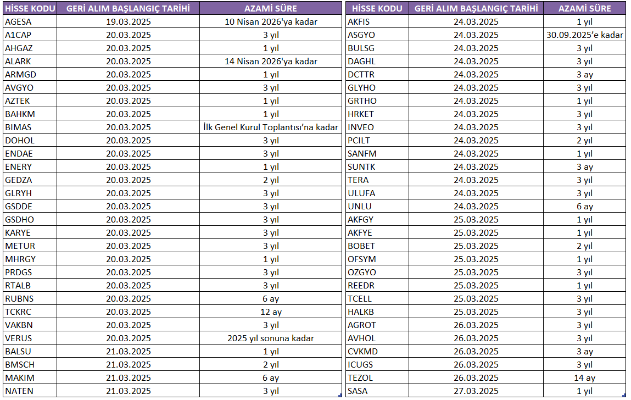Select the BIMAS stock code

[x=30, y=127]
